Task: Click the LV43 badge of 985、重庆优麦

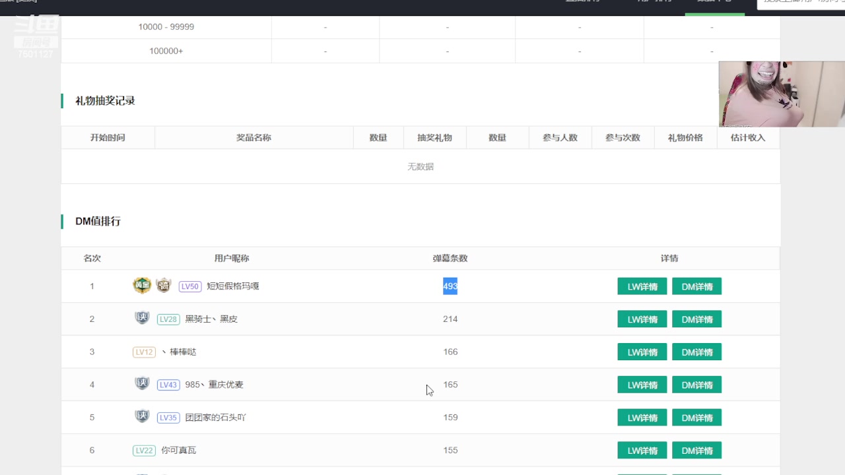Action: 168,384
